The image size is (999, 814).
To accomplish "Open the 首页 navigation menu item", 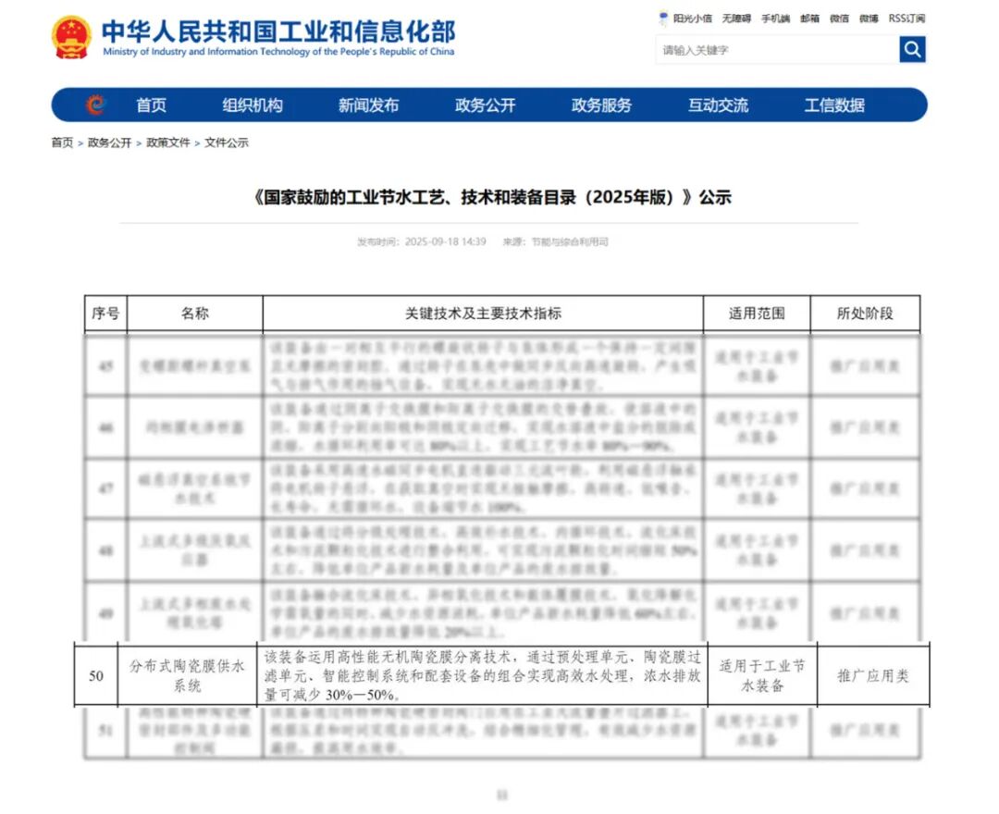I will click(x=152, y=105).
